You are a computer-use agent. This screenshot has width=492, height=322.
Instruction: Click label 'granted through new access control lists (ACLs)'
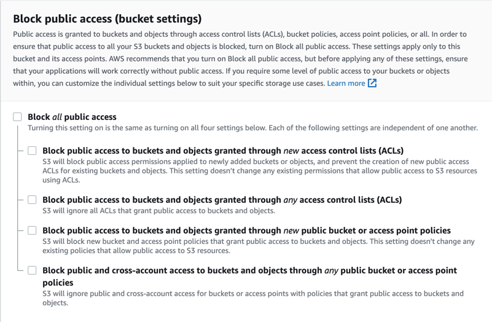[x=223, y=151]
